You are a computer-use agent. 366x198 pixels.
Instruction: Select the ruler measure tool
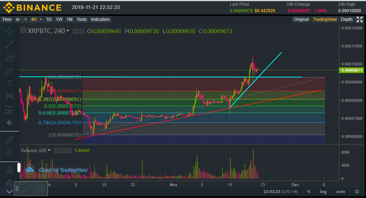(x=9, y=140)
